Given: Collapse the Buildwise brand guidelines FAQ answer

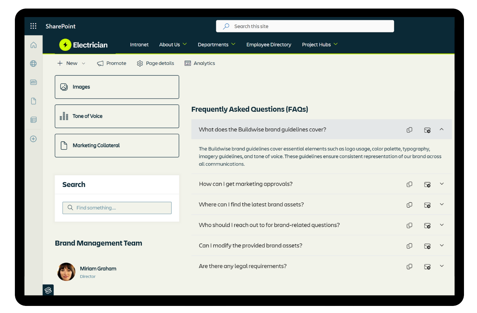Looking at the screenshot, I should (442, 129).
